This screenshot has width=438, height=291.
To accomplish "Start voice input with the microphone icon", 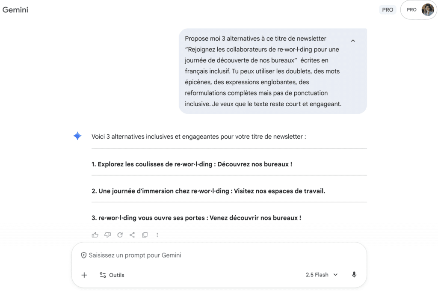I will (x=354, y=275).
